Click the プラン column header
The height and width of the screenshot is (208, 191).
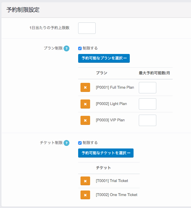[x=101, y=73]
